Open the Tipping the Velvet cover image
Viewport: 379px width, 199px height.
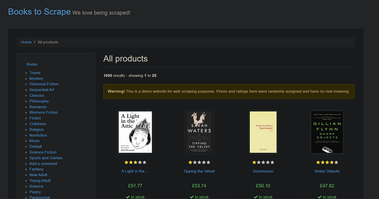click(199, 132)
